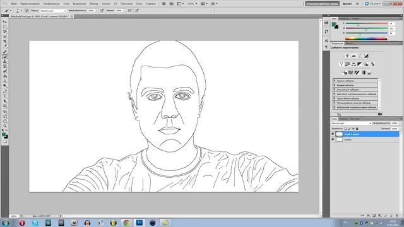Image resolution: width=404 pixels, height=227 pixels.
Task: Select the Lasso tool
Action: (5, 32)
